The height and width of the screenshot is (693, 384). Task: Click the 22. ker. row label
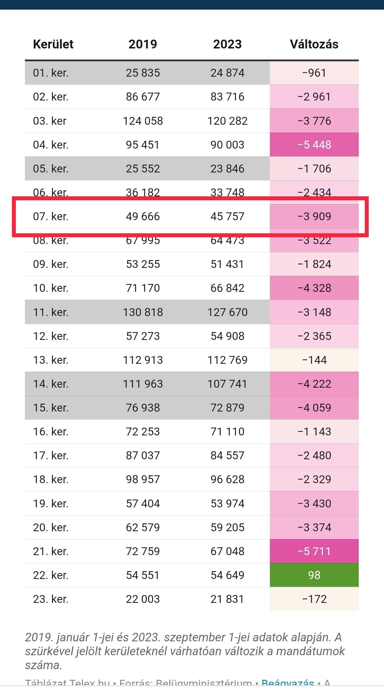(50, 575)
